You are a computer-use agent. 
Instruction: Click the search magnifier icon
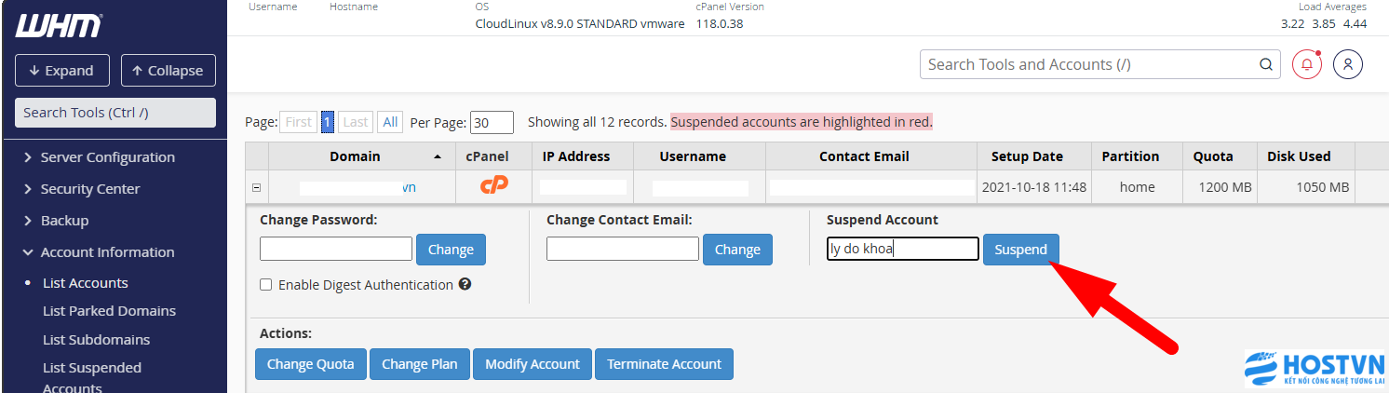coord(1265,64)
